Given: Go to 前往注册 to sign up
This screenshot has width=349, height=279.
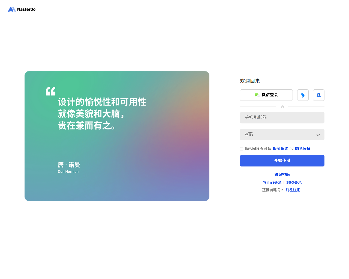Looking at the screenshot, I should pos(293,190).
